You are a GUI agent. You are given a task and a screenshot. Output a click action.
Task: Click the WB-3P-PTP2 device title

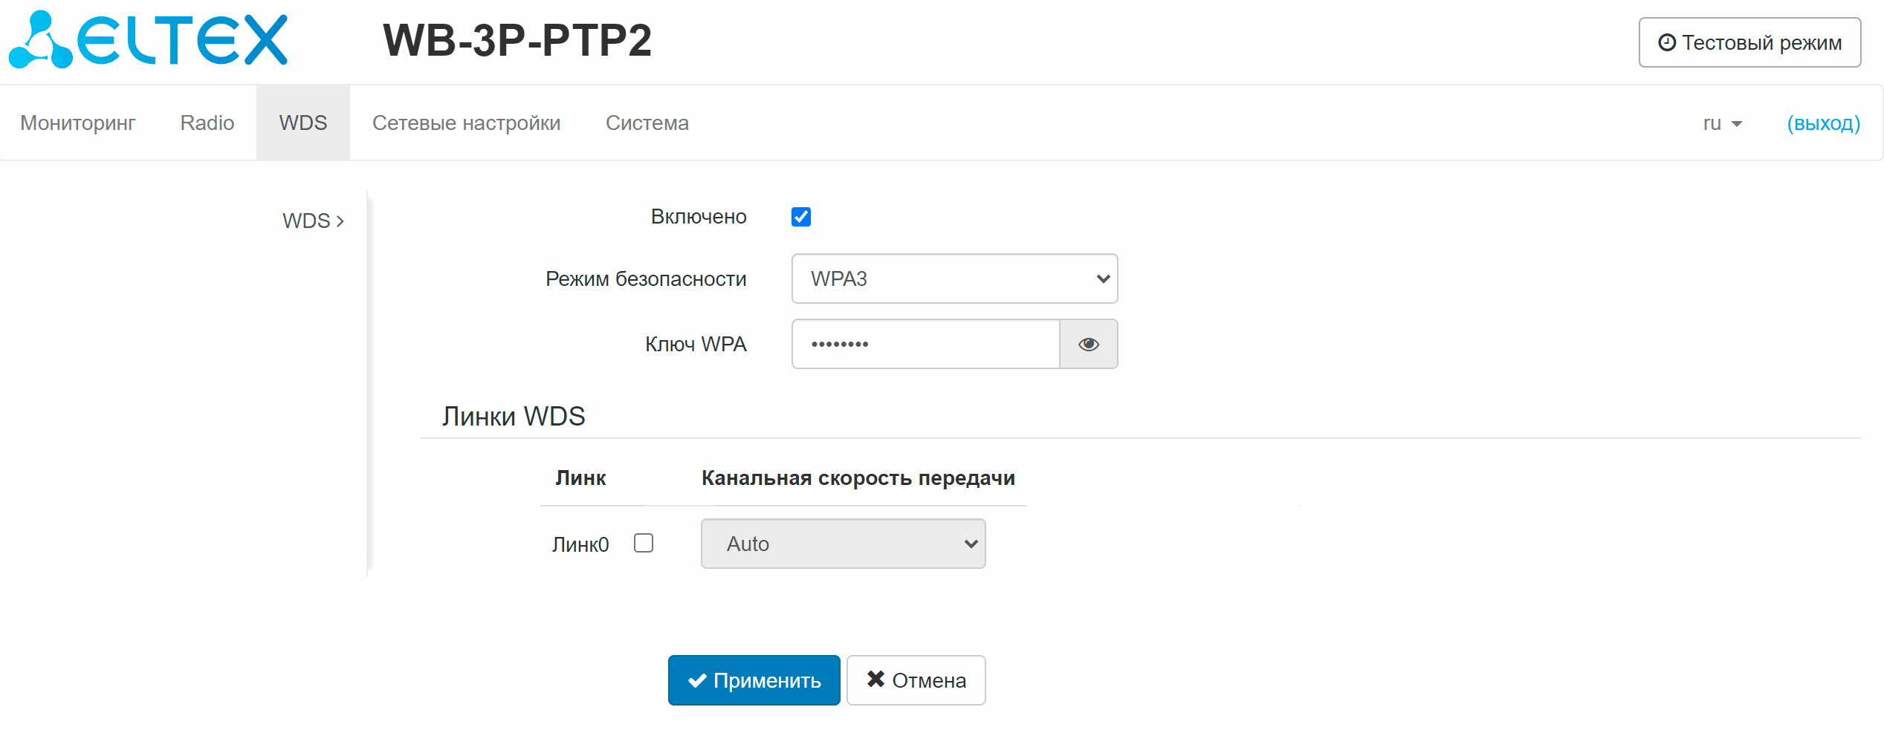pyautogui.click(x=517, y=40)
